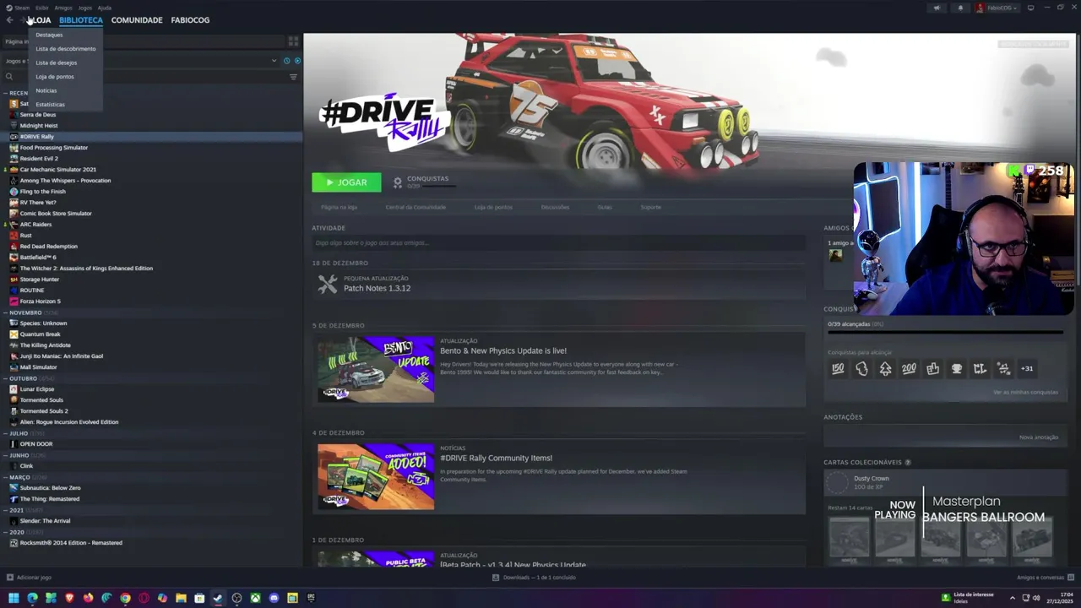
Task: Open the FabioCOG account dropdown
Action: [x=997, y=8]
